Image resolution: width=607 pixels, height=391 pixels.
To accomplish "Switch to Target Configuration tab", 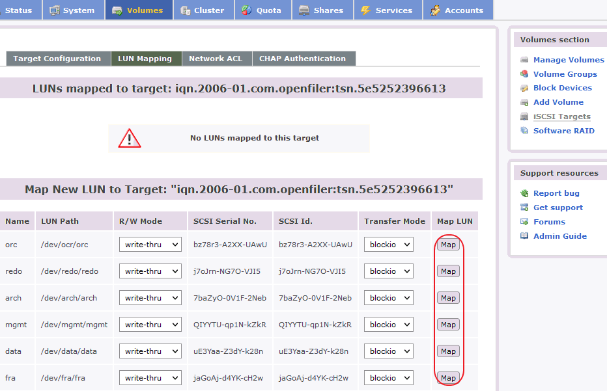I will (58, 59).
